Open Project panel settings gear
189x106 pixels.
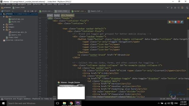32,11
